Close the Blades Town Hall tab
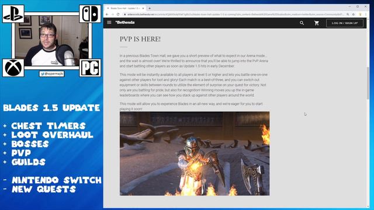This screenshot has height=210, width=374. 143,8
